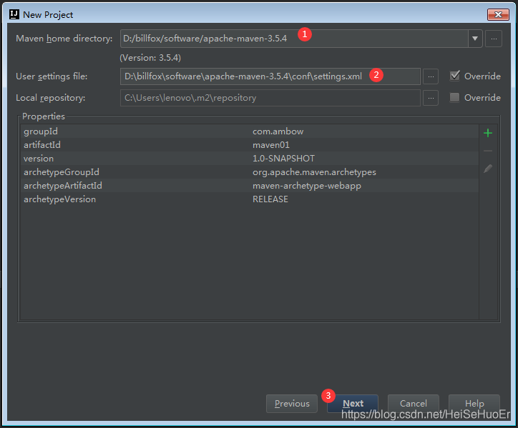Click the Local repository label
Viewport: 518px width, 428px height.
pyautogui.click(x=51, y=98)
